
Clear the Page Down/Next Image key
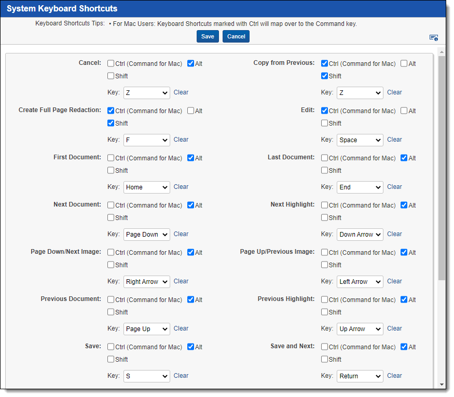[181, 281]
